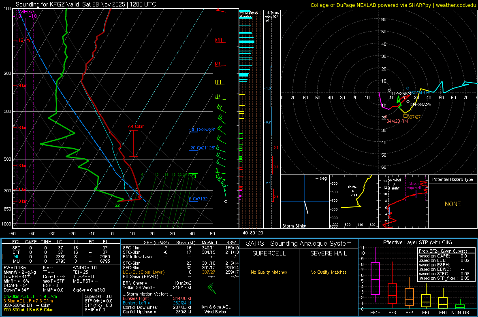The height and width of the screenshot is (317, 478).
Task: Click the 6 km height marker
Action: (23, 128)
